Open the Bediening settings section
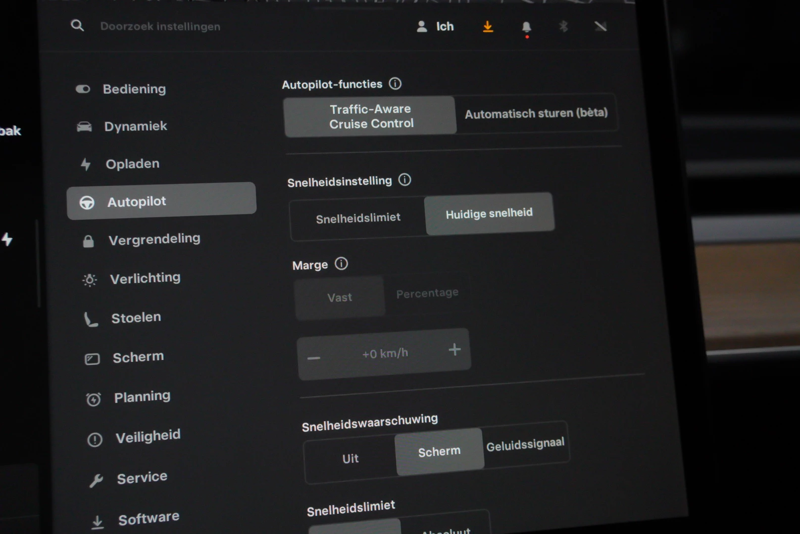The image size is (800, 534). [x=134, y=89]
